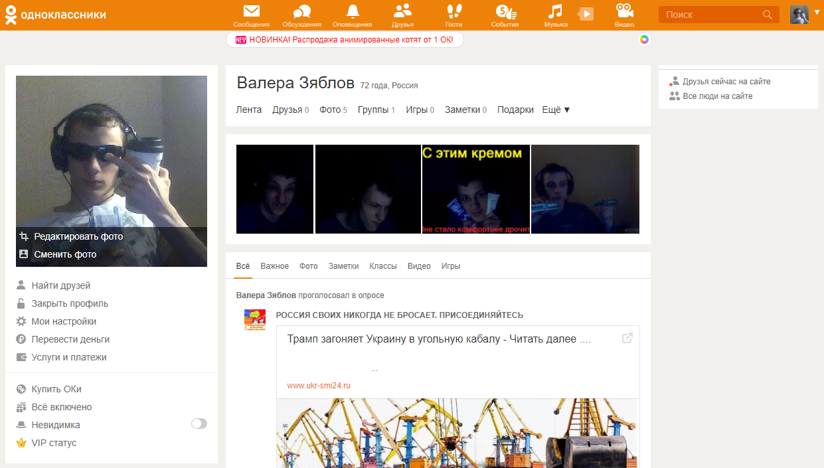The width and height of the screenshot is (824, 468).
Task: Click Редактировать фото on profile picture
Action: 78,236
